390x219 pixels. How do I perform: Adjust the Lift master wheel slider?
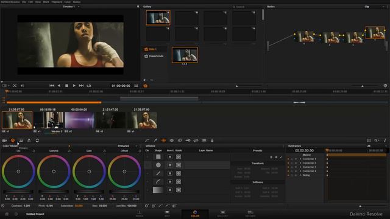pyautogui.click(x=18, y=192)
